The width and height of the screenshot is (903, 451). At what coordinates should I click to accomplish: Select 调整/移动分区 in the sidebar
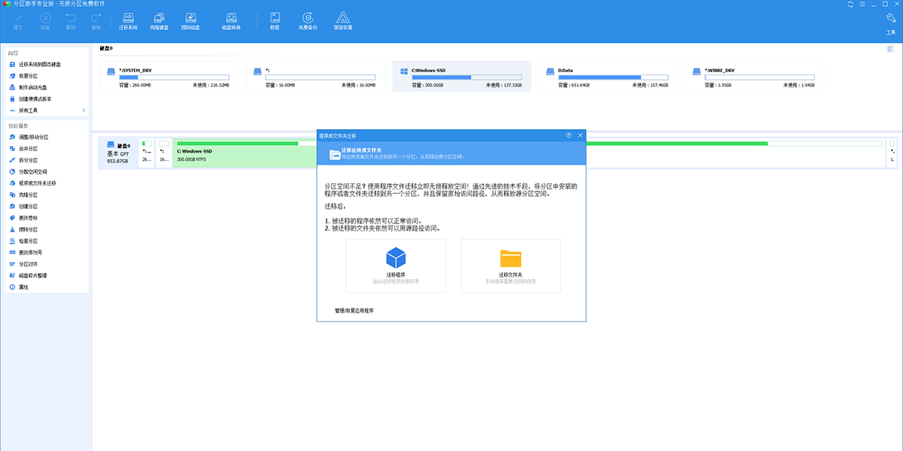pyautogui.click(x=33, y=138)
